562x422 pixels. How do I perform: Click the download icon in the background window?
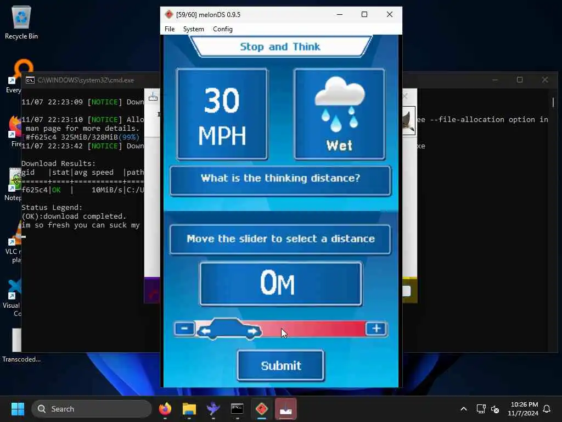153,97
